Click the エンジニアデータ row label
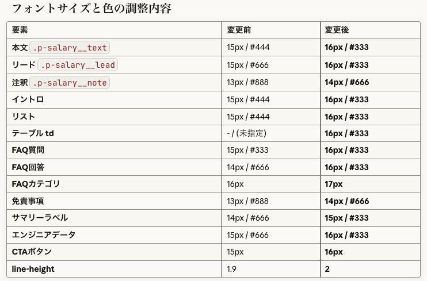The image size is (427, 281). (x=44, y=235)
